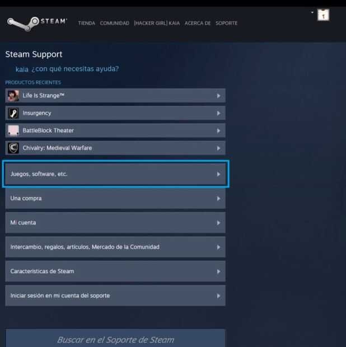The image size is (346, 347).
Task: Click the BattleBlock Theater game icon
Action: (x=13, y=130)
